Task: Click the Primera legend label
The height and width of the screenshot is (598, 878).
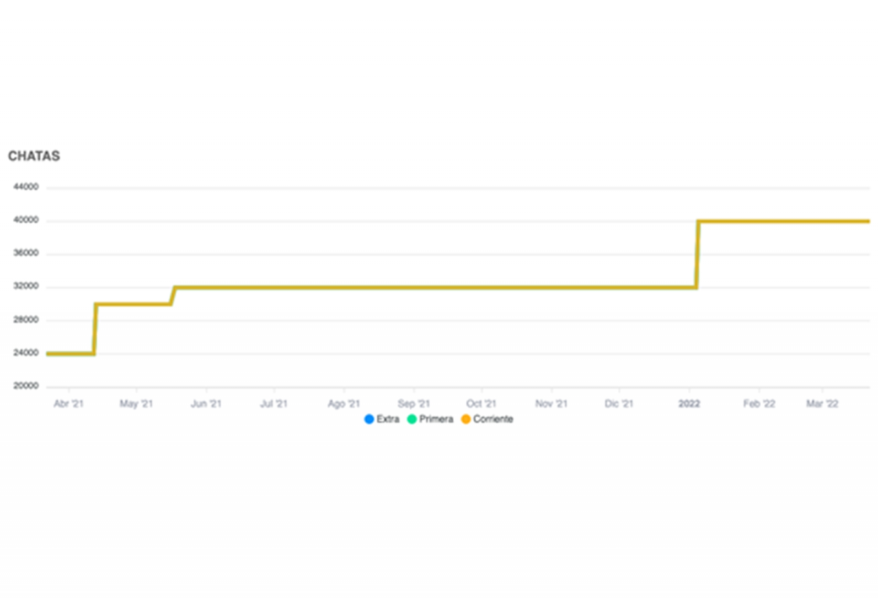Action: click(x=436, y=419)
